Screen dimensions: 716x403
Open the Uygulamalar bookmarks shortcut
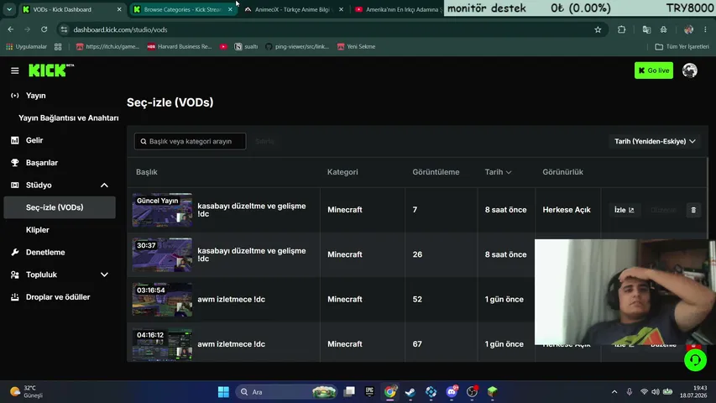coord(27,47)
